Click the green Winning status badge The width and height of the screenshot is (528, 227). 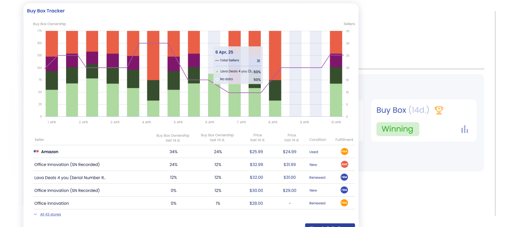(x=397, y=129)
